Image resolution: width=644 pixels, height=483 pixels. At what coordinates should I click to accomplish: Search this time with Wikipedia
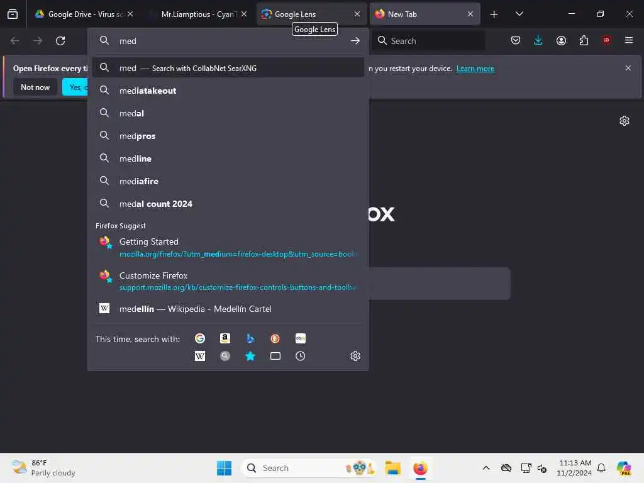(x=200, y=356)
